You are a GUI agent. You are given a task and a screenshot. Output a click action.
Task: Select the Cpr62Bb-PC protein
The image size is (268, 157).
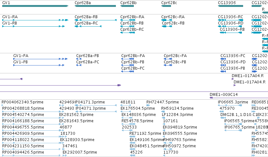click(133, 68)
